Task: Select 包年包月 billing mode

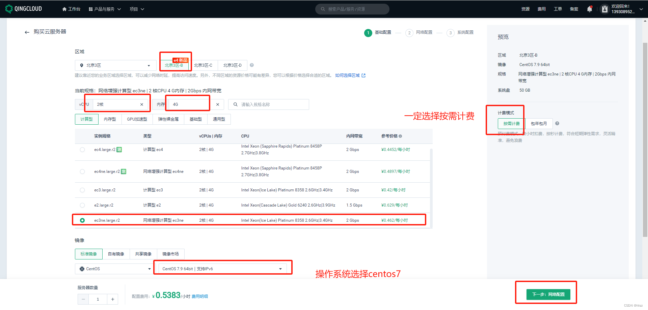Action: pyautogui.click(x=539, y=124)
